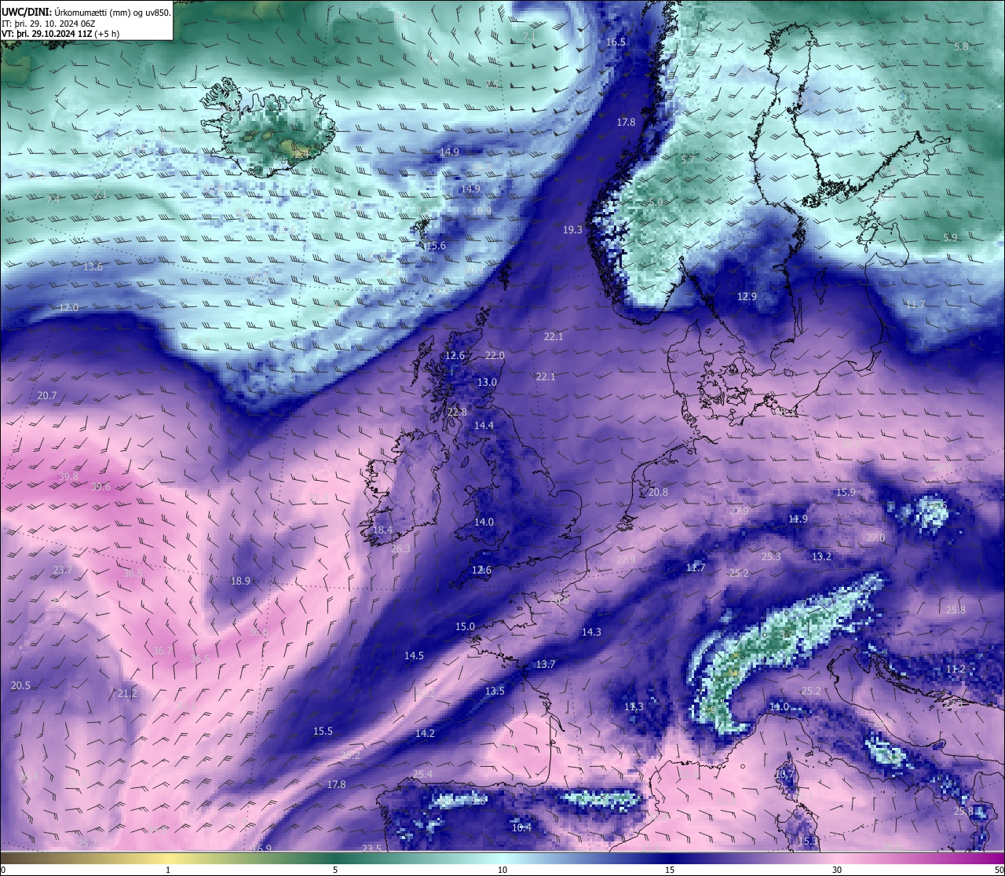
Task: Click the map value 13.0
Action: point(487,383)
